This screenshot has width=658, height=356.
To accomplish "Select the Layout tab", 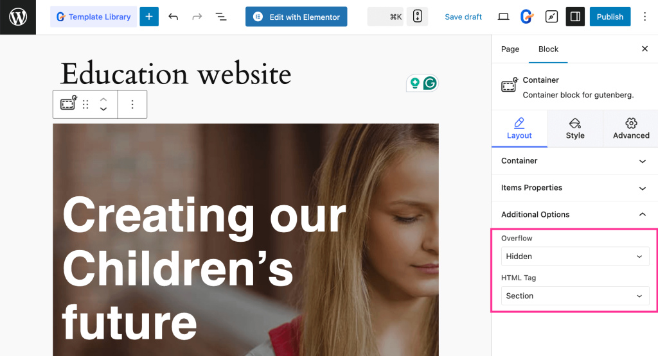I will [519, 129].
